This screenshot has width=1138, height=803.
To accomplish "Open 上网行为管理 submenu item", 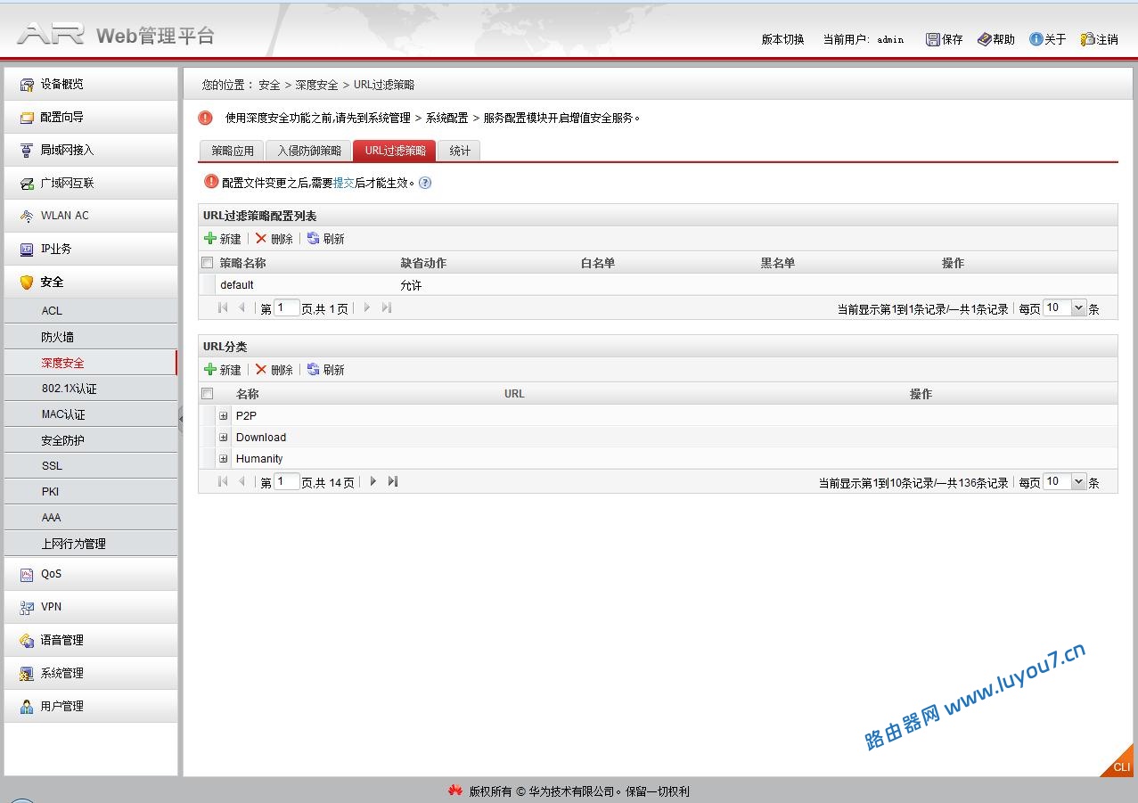I will 90,544.
